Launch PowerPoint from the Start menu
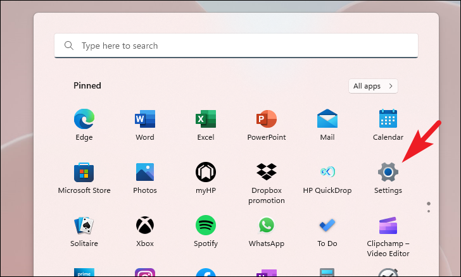Screen dimensions: 461x277 267,125
